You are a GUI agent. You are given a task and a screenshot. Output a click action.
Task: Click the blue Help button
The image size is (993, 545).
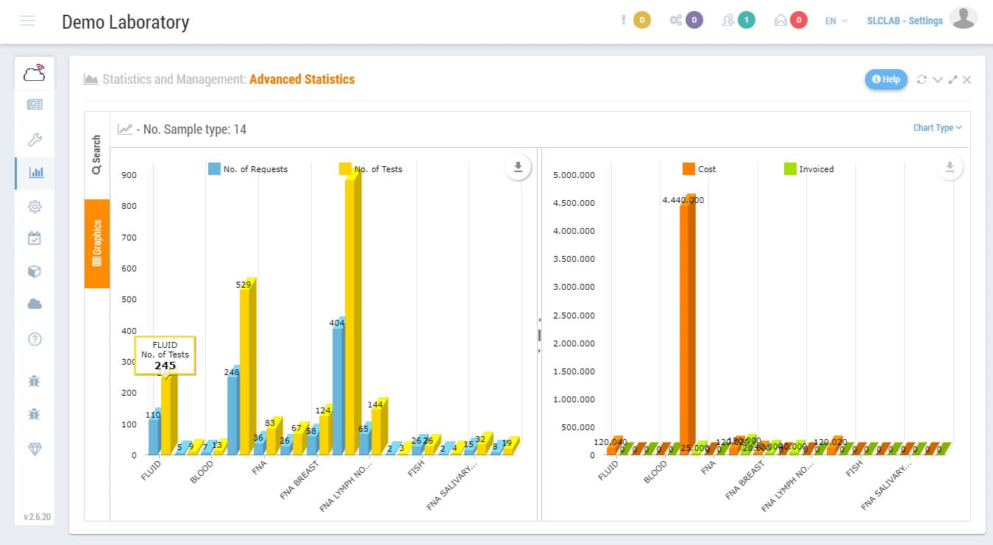point(886,79)
